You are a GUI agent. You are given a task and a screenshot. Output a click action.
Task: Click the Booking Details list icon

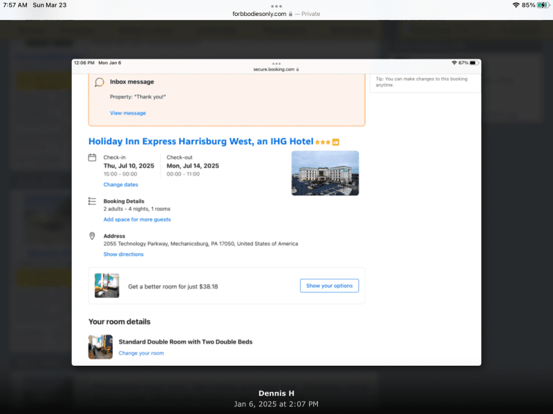click(92, 201)
